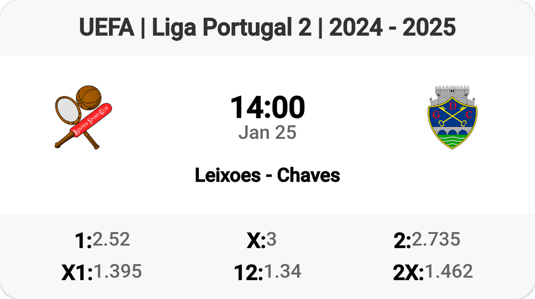Click the castle tower atop the Chaves crest
The image size is (535, 299).
[452, 94]
